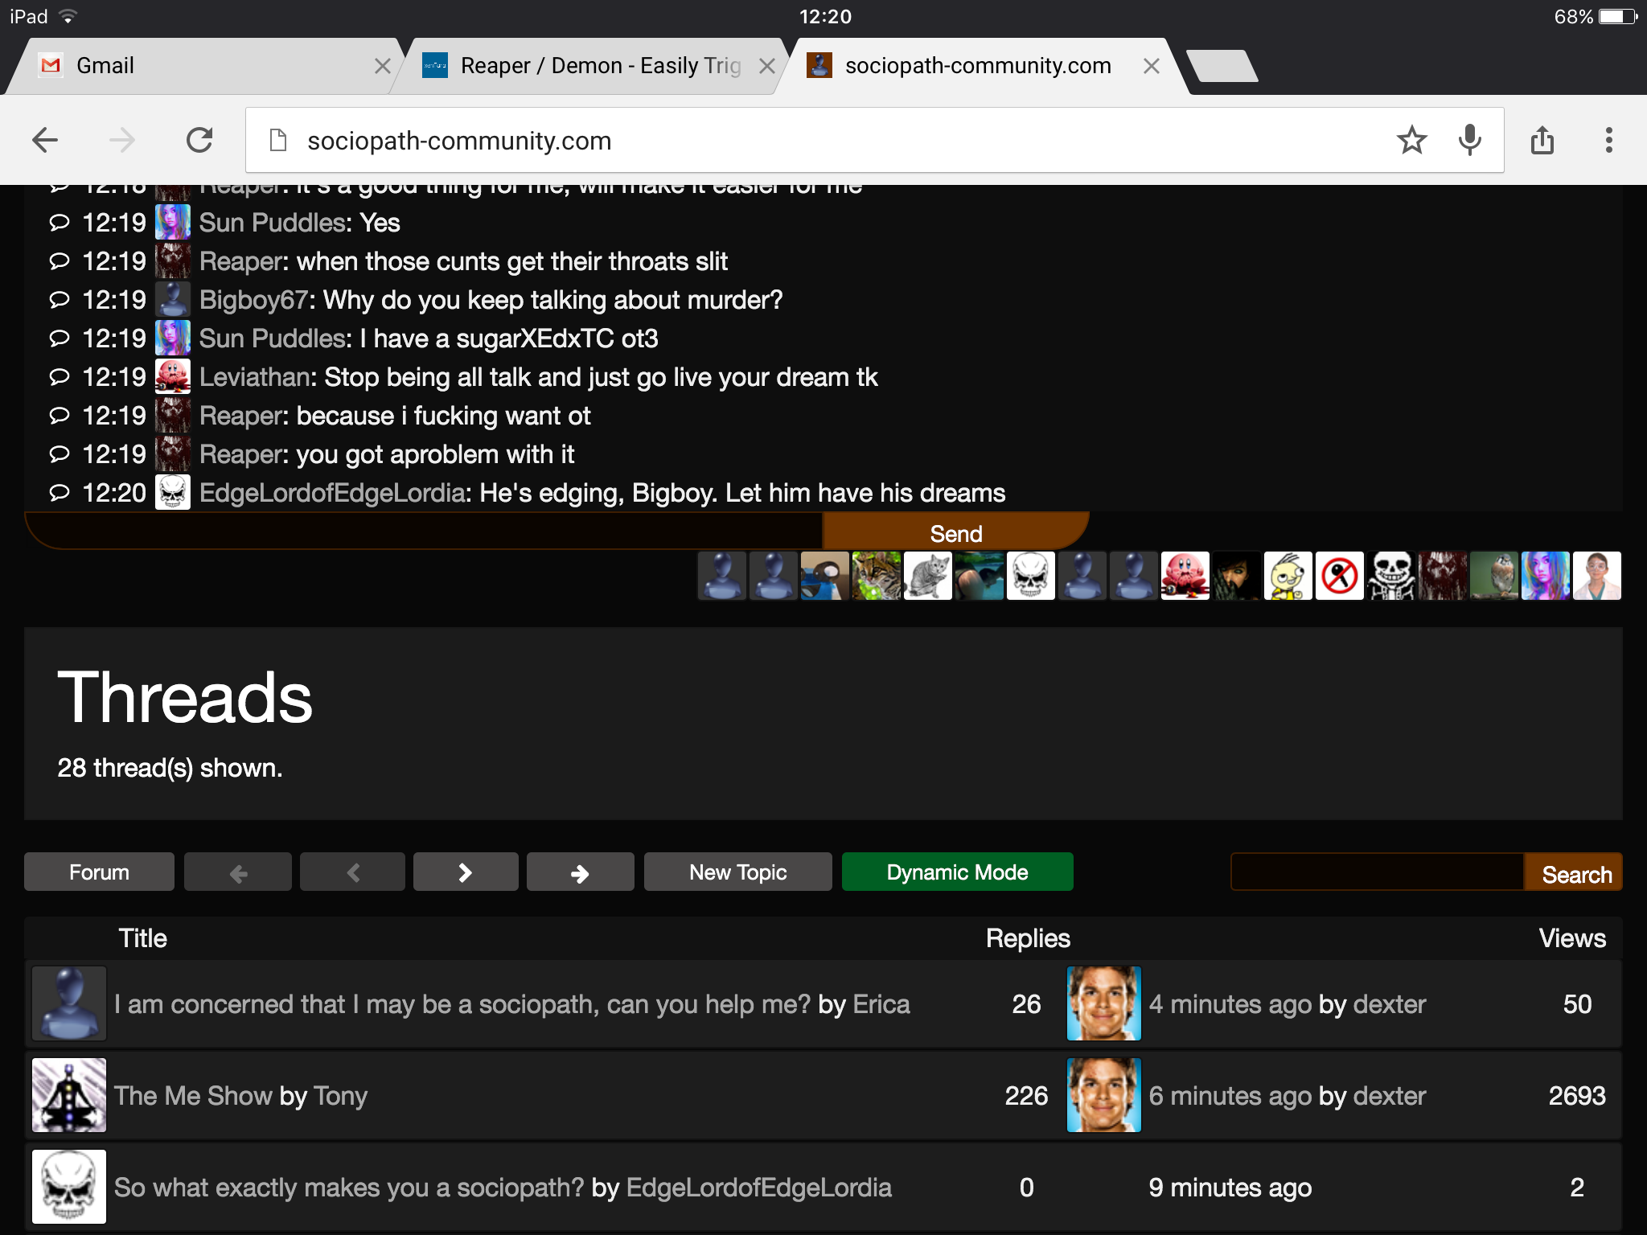
Task: Click the owl avatar in online users
Action: 1493,576
